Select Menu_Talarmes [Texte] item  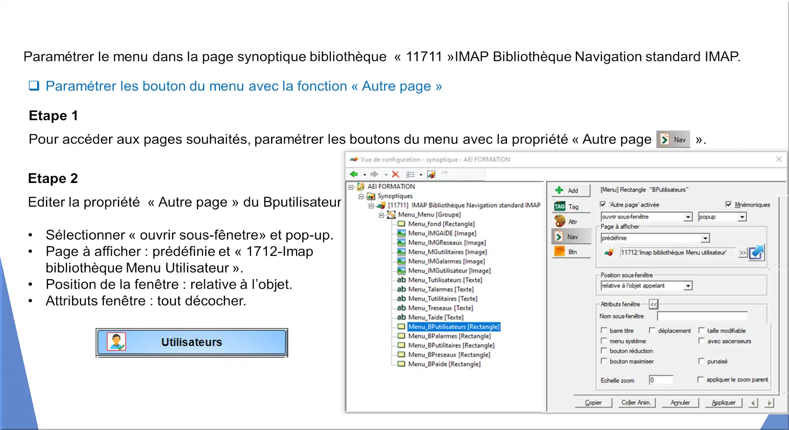click(441, 289)
